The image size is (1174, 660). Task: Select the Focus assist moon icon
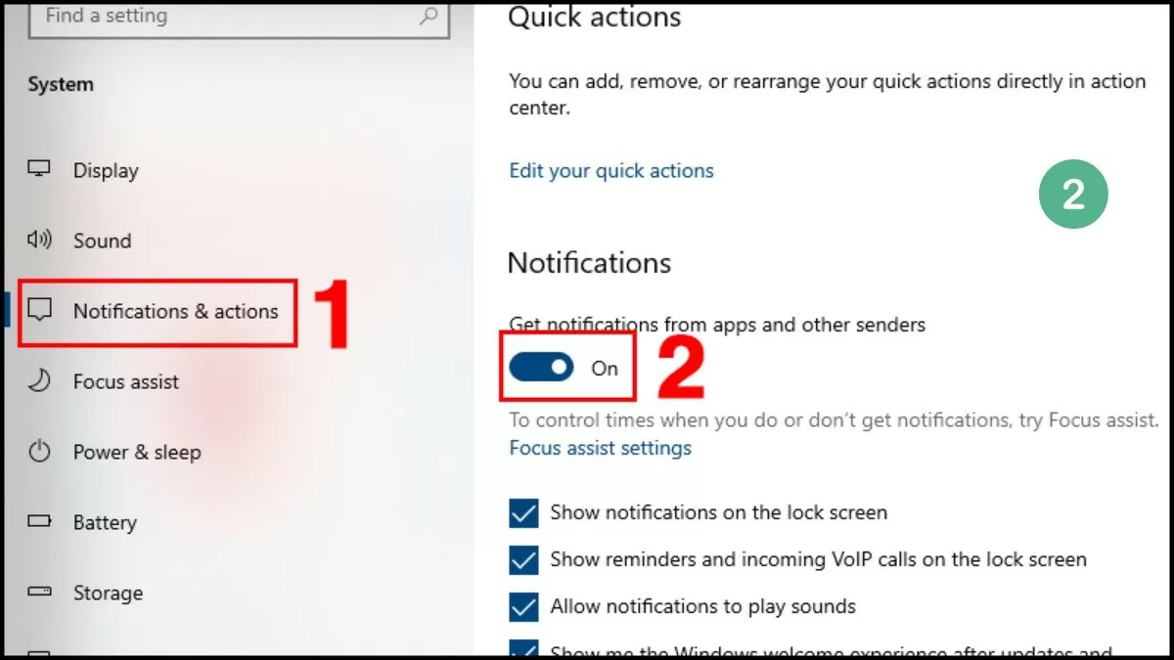41,381
